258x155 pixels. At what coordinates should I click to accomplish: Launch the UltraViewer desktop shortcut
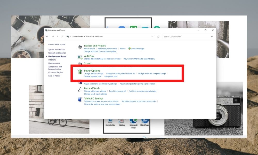144,120
